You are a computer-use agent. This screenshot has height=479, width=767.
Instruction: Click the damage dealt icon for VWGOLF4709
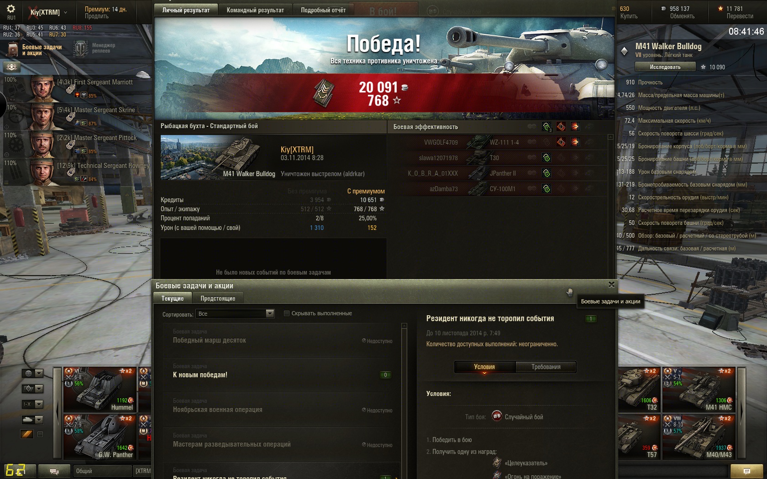click(x=561, y=142)
